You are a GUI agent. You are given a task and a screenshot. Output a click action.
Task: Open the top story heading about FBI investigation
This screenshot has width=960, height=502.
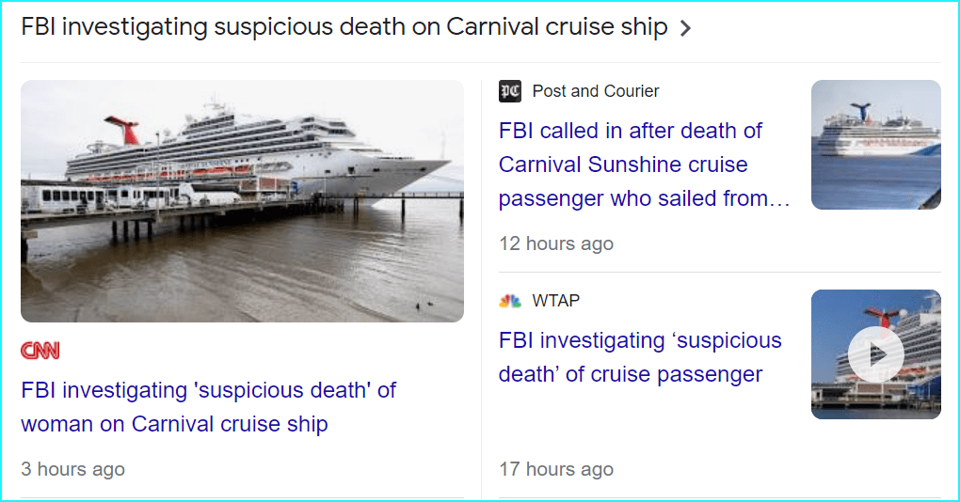pyautogui.click(x=344, y=27)
